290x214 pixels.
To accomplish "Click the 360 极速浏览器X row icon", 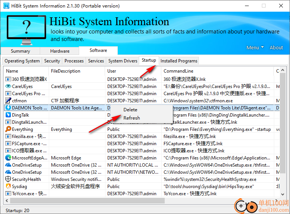I will 8,79.
